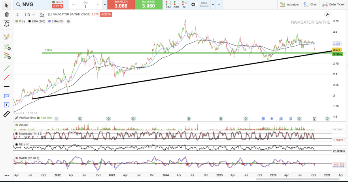The height and width of the screenshot is (182, 348).
Task: Open the 1 D timeframe dropdown
Action: pos(30,15)
